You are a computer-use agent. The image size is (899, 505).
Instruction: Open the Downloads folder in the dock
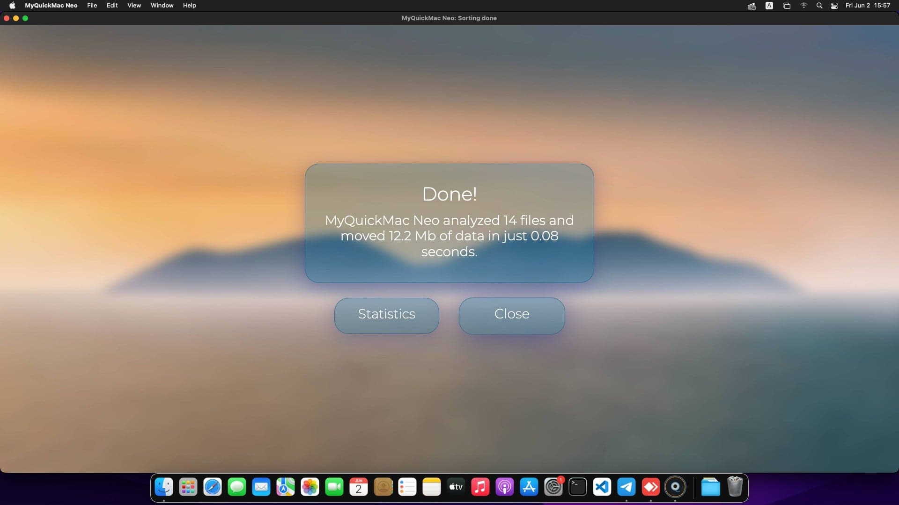click(710, 487)
